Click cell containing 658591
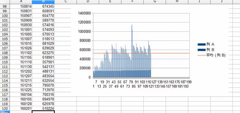240x113 pixels. 43,11
